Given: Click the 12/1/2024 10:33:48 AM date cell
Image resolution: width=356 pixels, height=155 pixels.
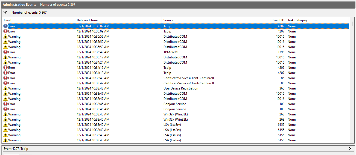Looking at the screenshot, I should tap(93, 88).
